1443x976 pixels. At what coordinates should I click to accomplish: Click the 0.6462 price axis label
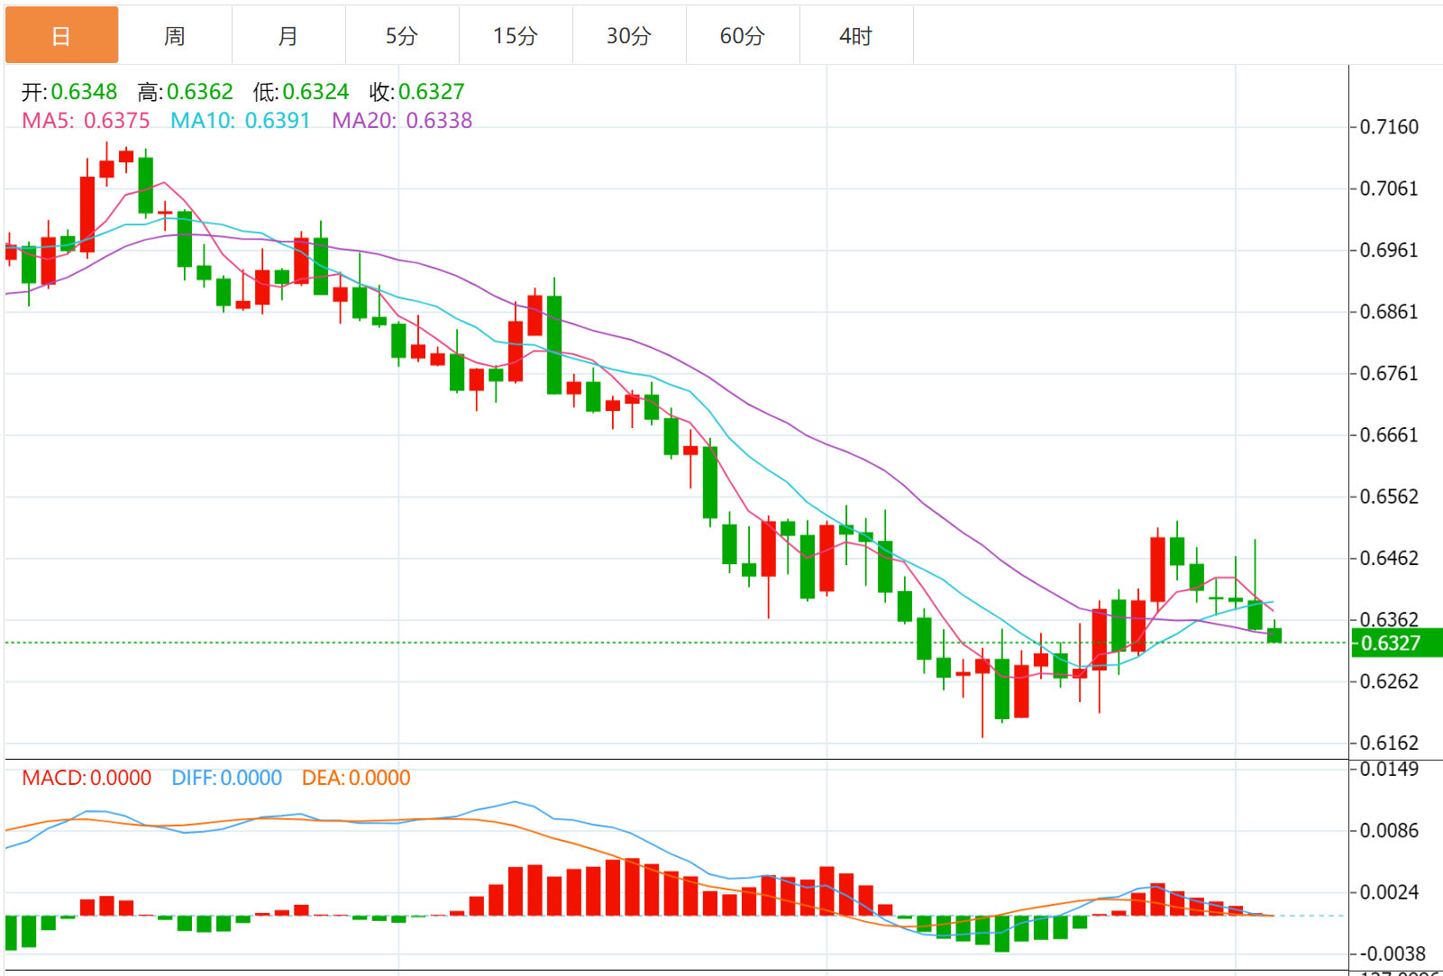coord(1389,558)
